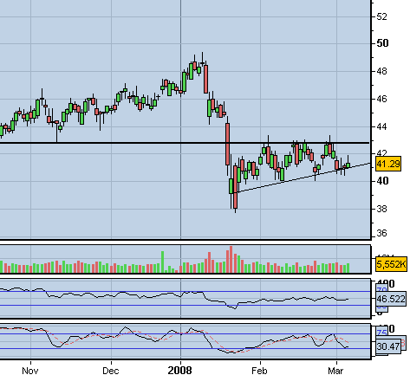Image resolution: width=410 pixels, height=375 pixels.
Task: Click the tallest red volume bar
Action: (x=231, y=260)
